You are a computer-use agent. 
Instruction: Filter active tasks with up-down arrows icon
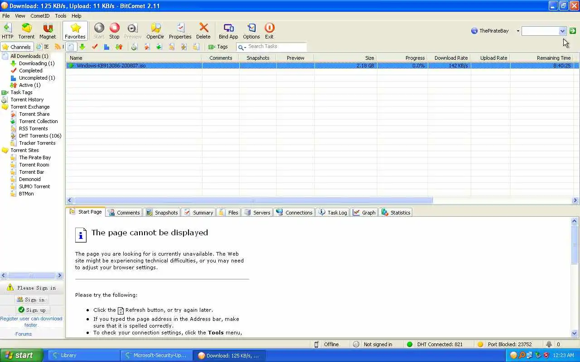click(119, 47)
